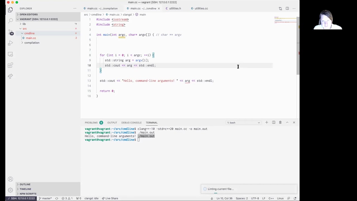Click the cmdline breadcrumb segment

pyautogui.click(x=96, y=15)
